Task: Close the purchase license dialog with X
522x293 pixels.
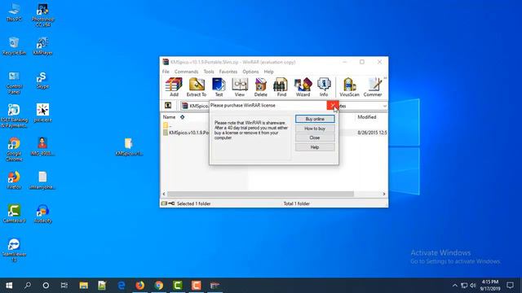Action: click(333, 105)
